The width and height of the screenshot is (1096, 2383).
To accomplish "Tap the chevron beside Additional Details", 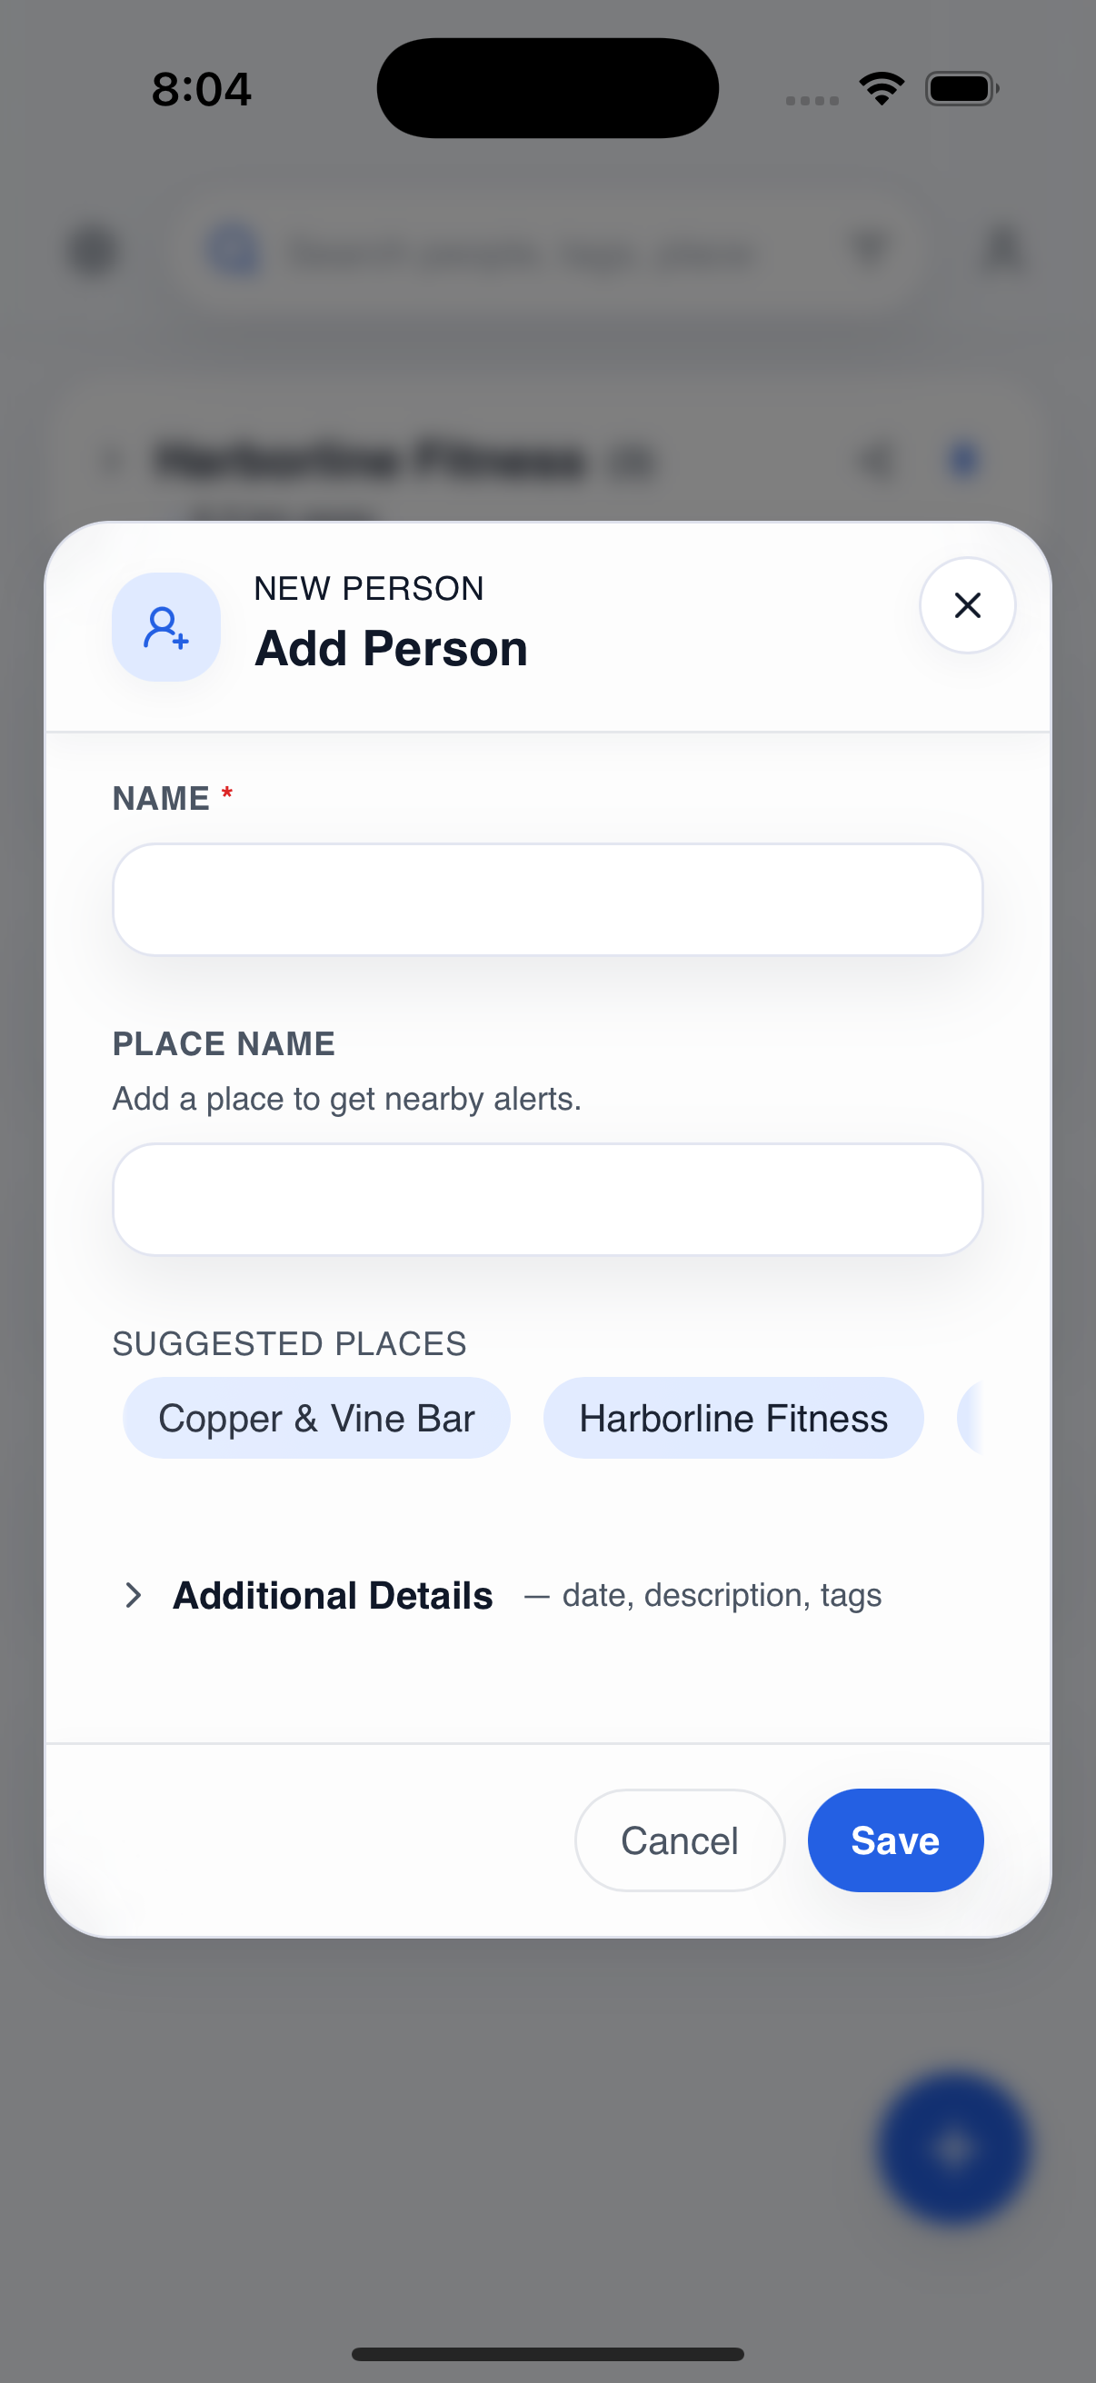I will pos(135,1595).
